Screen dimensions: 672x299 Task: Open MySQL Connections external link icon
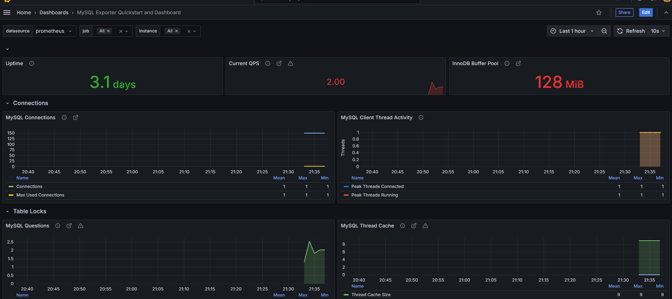click(x=76, y=117)
